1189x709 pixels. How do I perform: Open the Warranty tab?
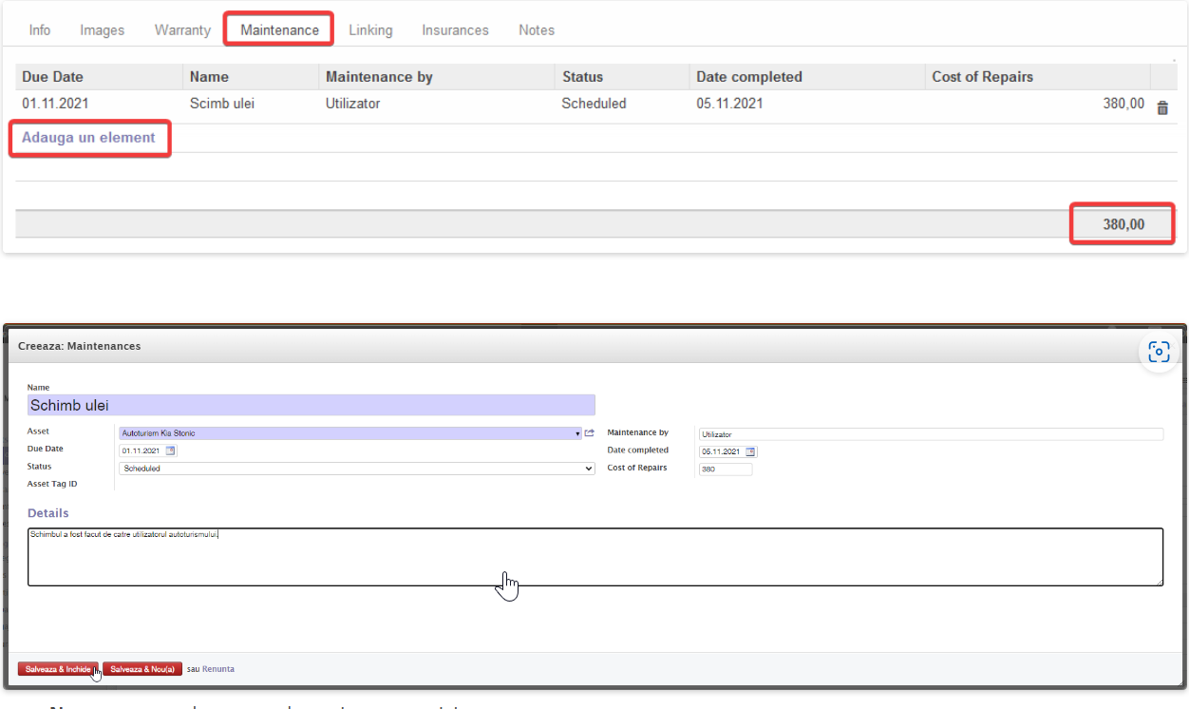point(182,29)
